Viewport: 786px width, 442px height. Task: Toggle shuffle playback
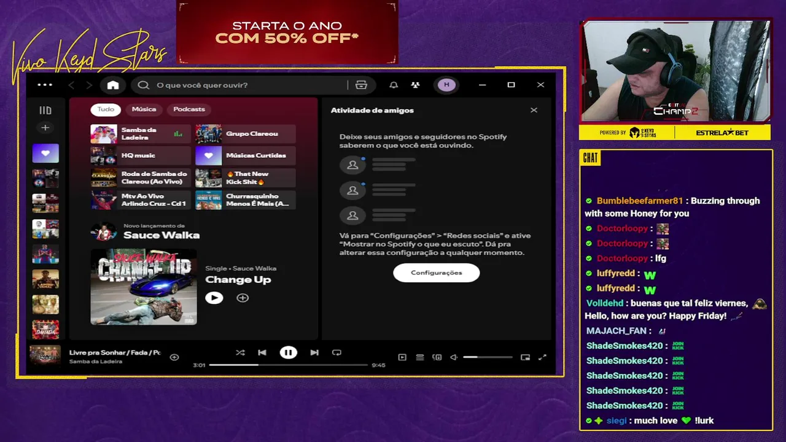240,352
